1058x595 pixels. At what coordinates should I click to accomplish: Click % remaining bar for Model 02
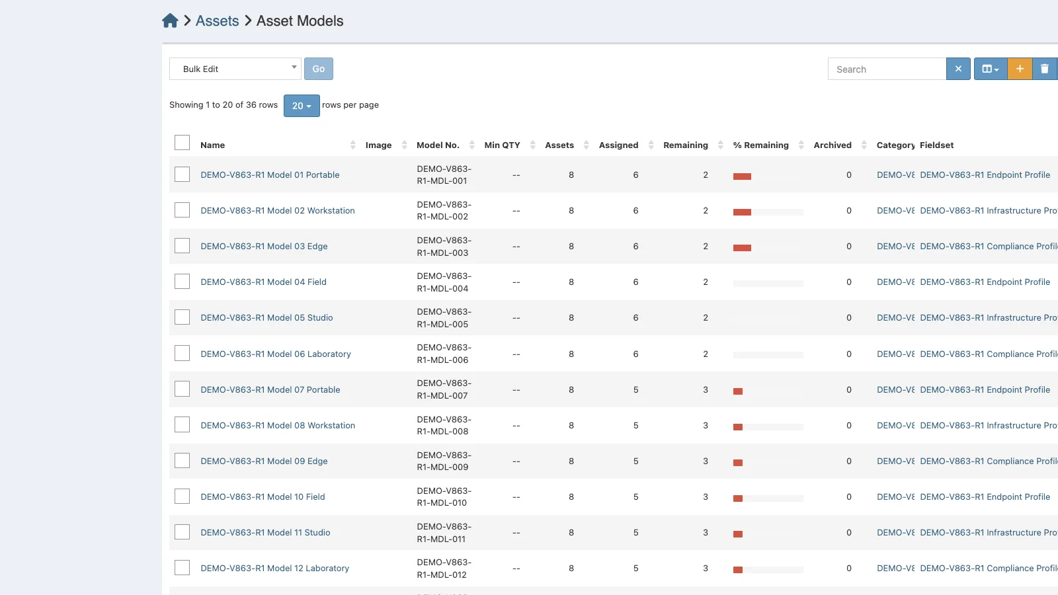tap(768, 212)
